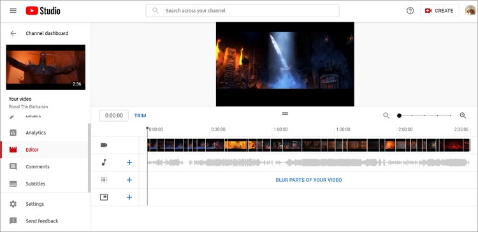Click the Analytics bar chart icon

pyautogui.click(x=13, y=133)
